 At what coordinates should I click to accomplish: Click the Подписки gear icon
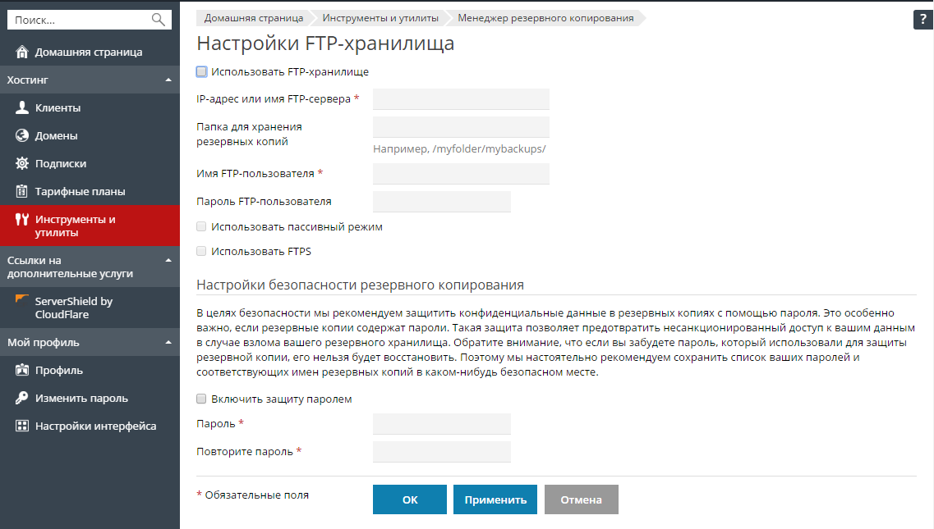[x=22, y=164]
